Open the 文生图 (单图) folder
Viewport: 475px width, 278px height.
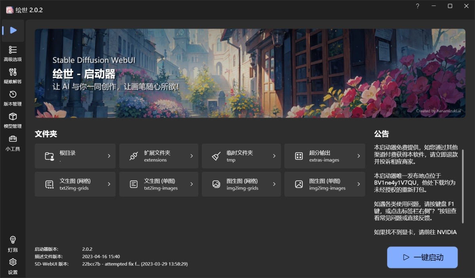pyautogui.click(x=158, y=184)
